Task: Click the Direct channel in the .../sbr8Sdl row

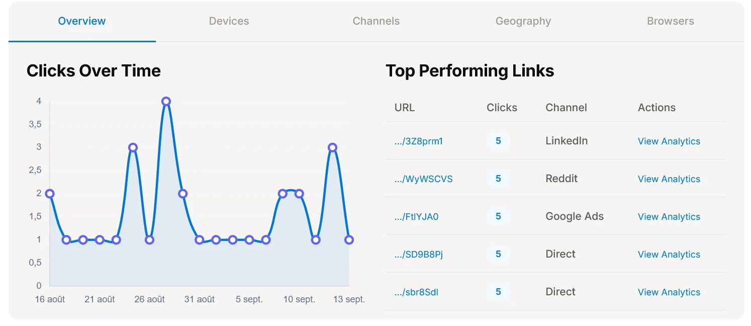Action: tap(560, 292)
